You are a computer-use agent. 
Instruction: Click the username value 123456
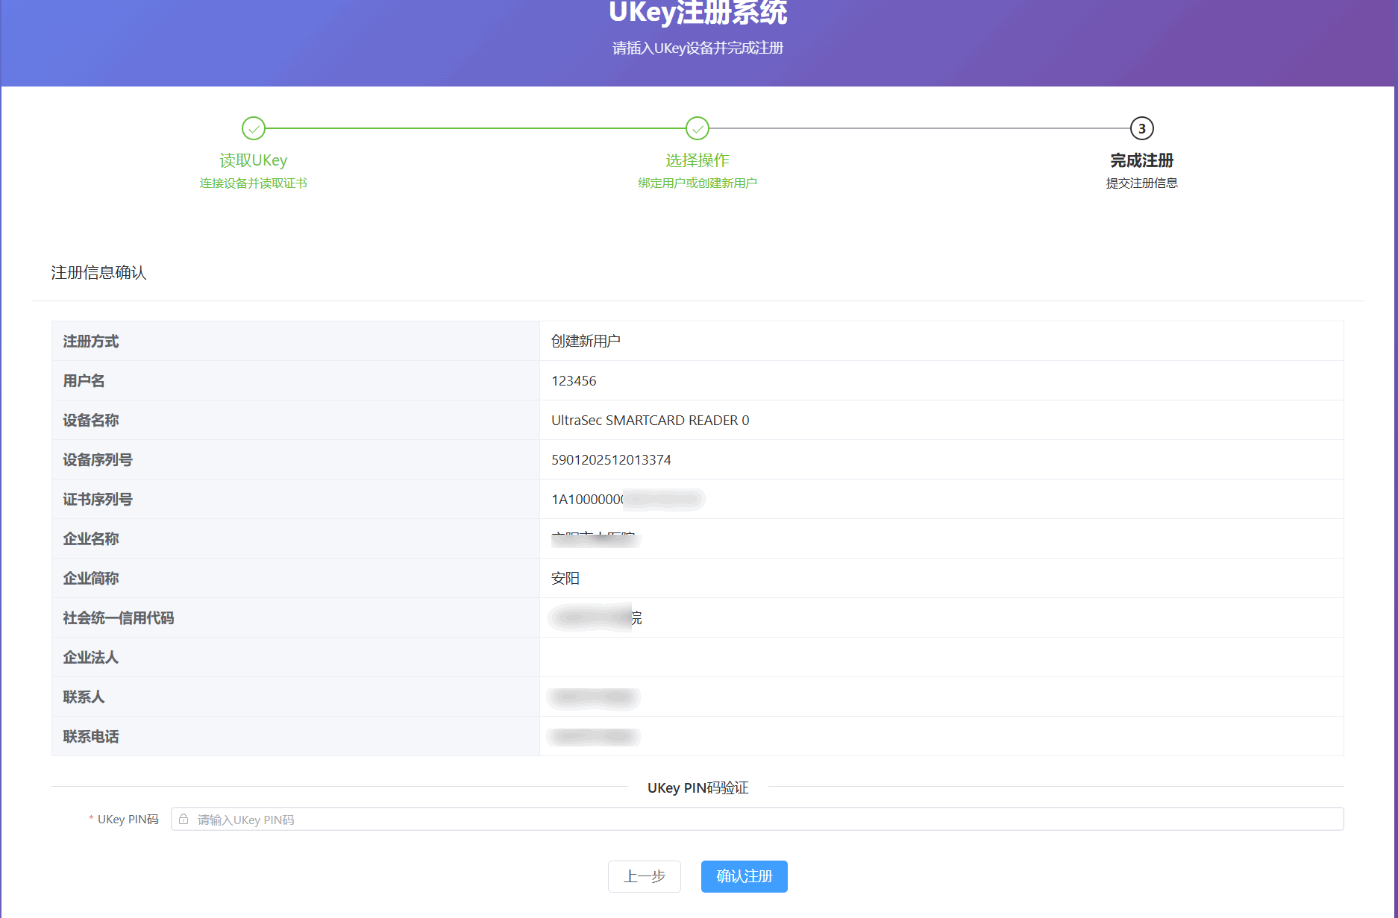tap(574, 380)
